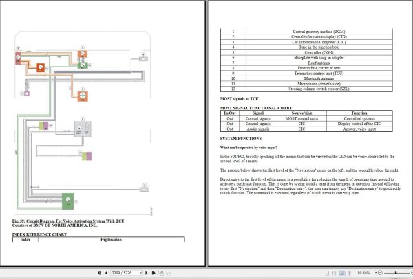Click the INDEX REFERENCE CHART heading
Screen dimensions: 413x279
(39, 234)
